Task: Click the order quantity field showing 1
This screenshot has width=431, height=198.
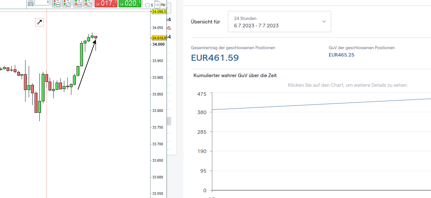Action: (x=42, y=3)
